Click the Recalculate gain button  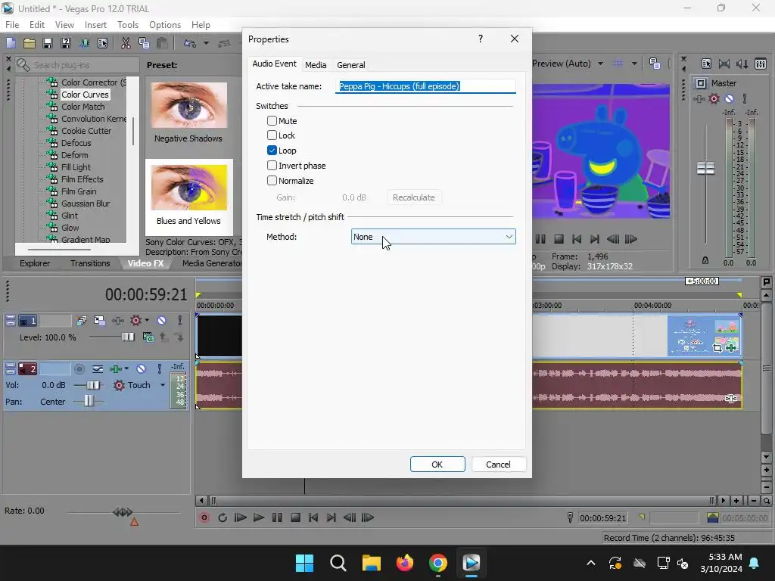[414, 197]
